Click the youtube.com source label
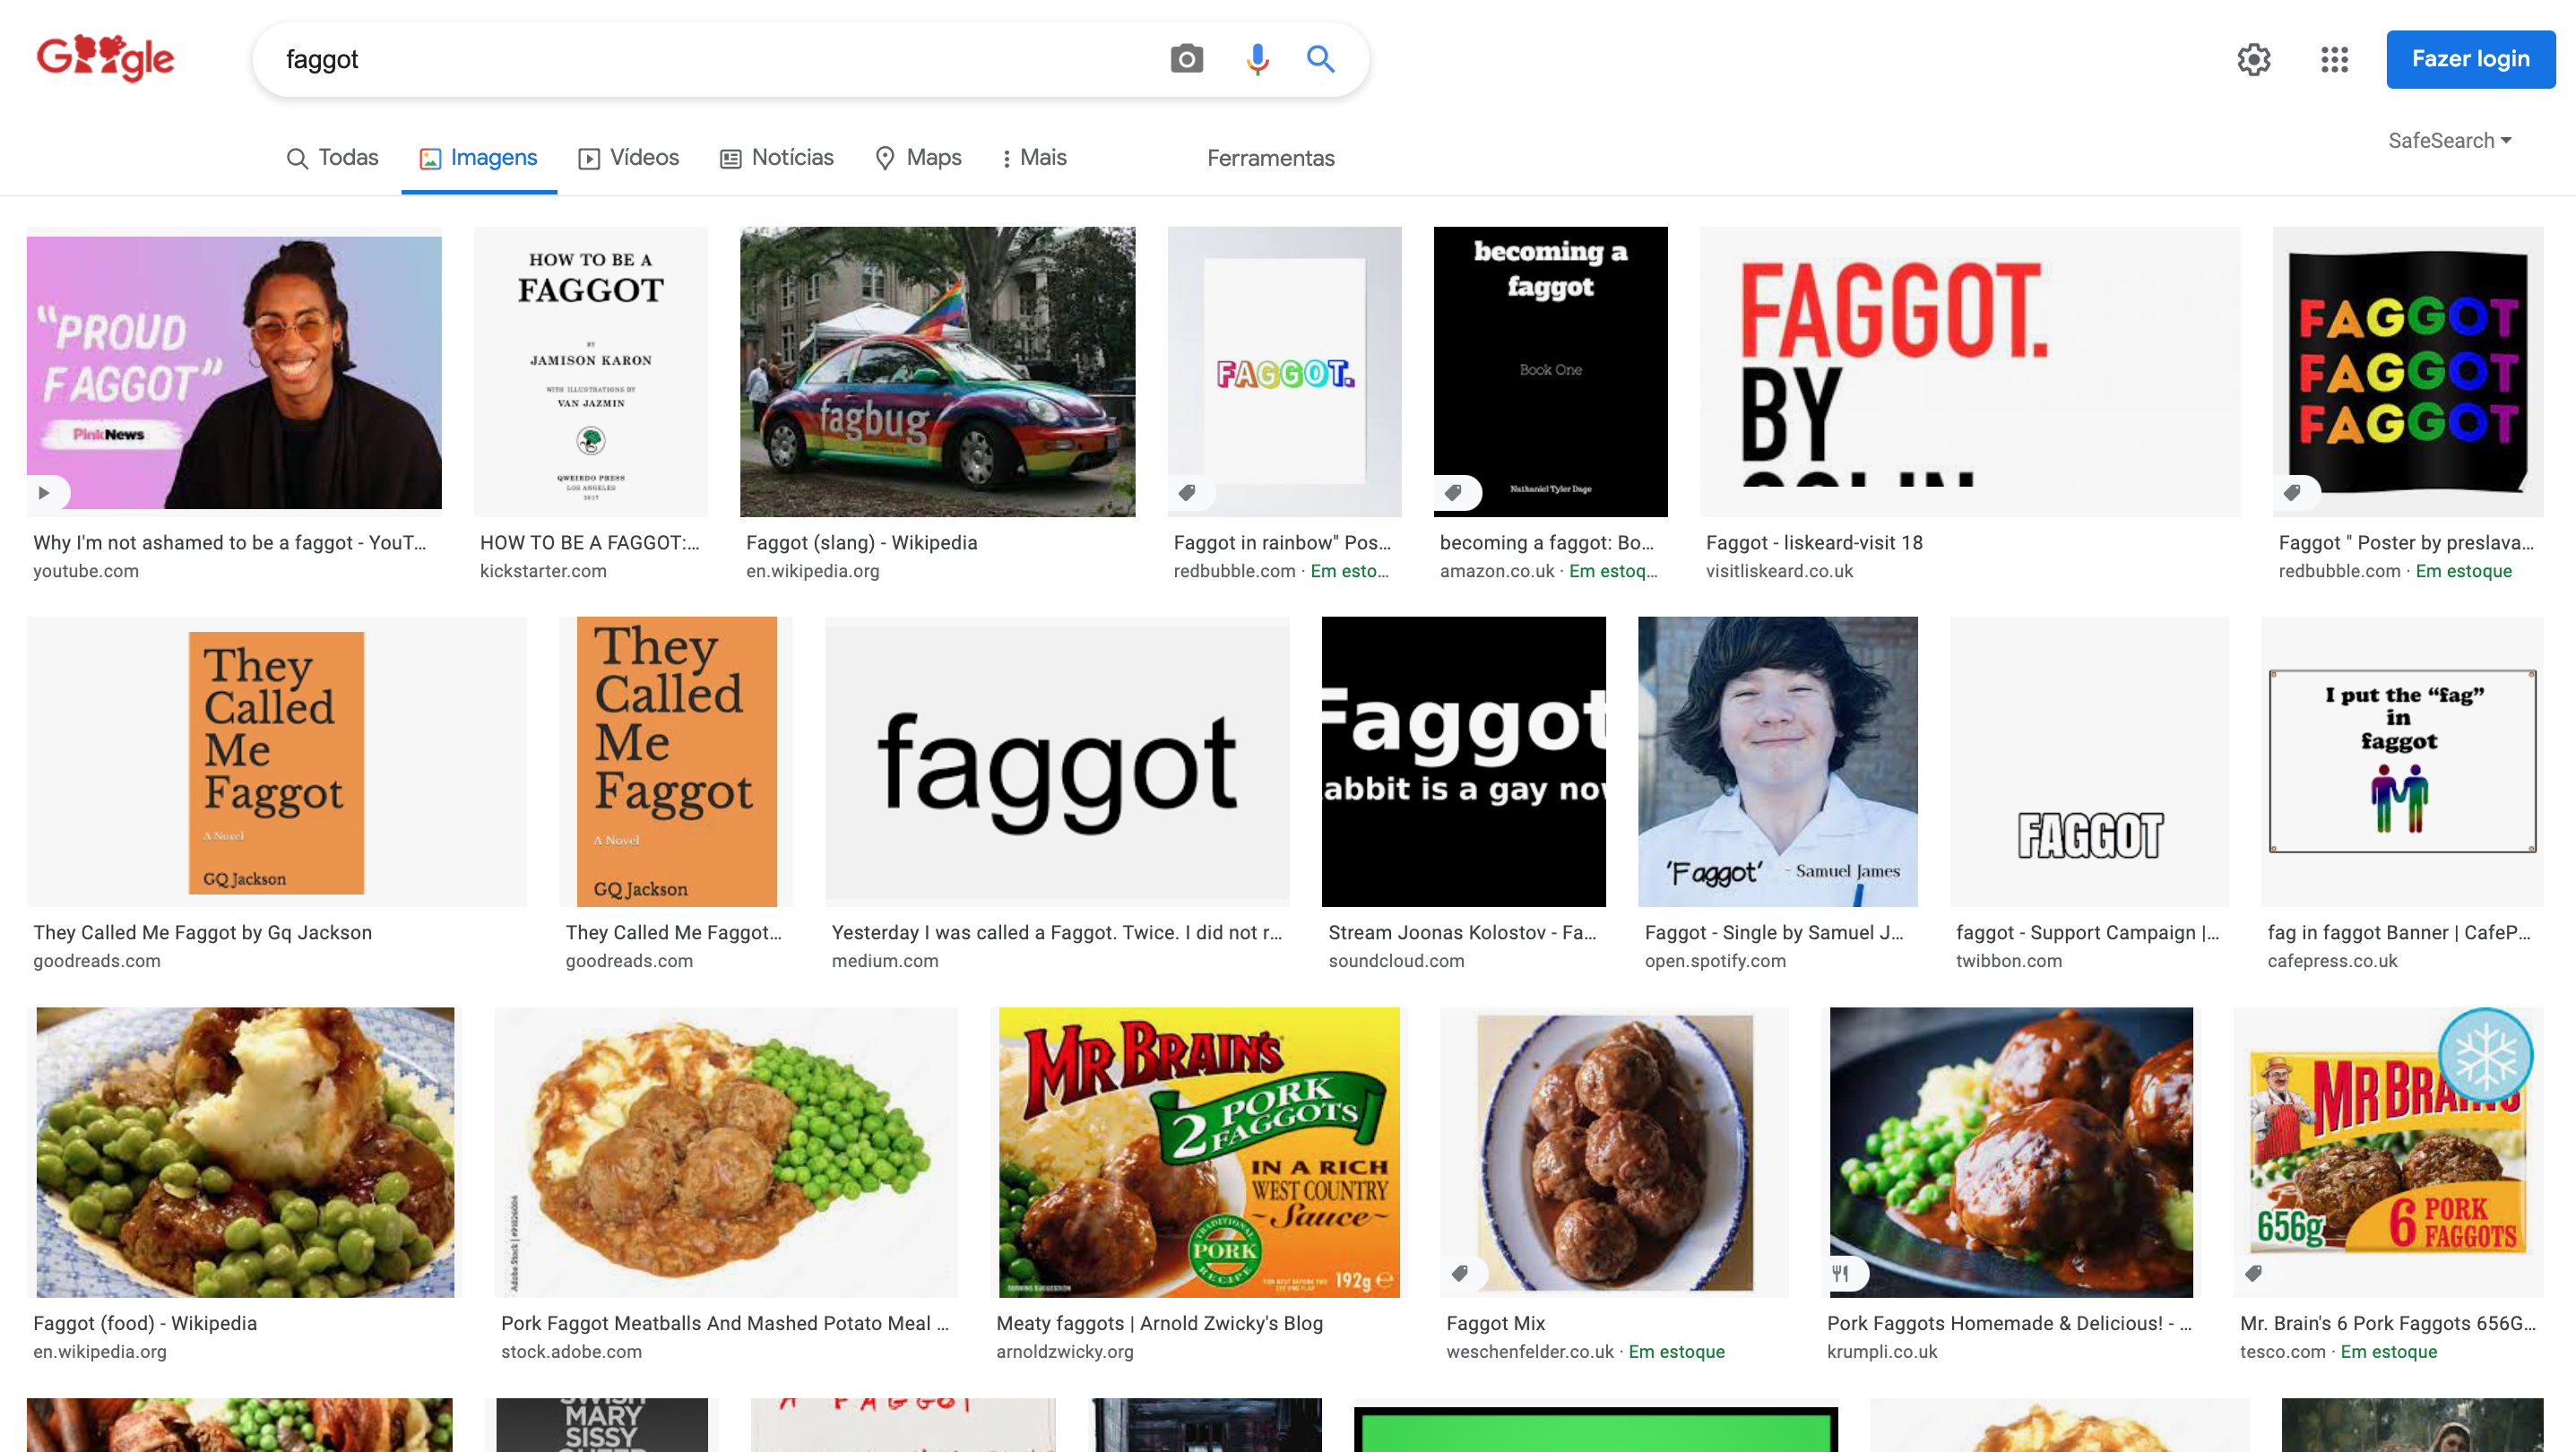Image resolution: width=2576 pixels, height=1452 pixels. [86, 571]
